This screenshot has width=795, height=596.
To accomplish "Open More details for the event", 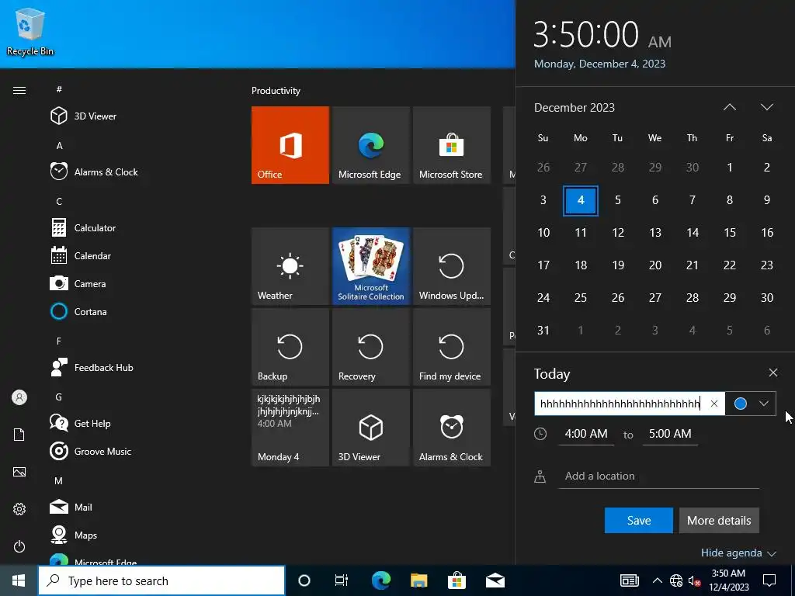I will (x=719, y=521).
